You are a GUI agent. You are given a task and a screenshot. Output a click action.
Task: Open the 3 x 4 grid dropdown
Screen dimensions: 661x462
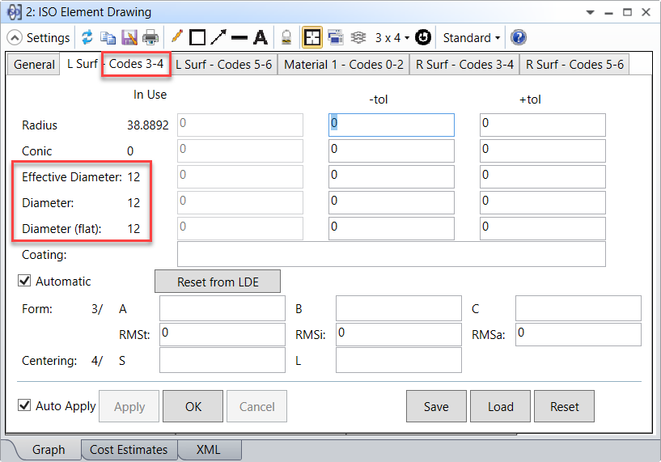click(x=392, y=37)
